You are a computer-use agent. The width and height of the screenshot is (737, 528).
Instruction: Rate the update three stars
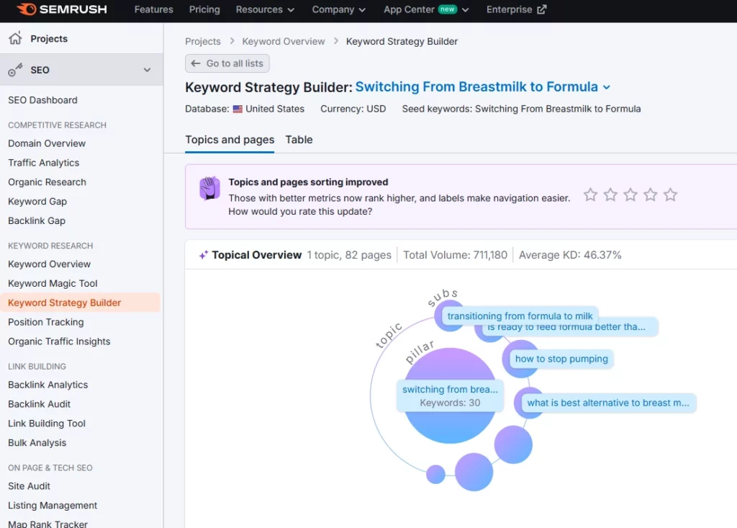(630, 194)
